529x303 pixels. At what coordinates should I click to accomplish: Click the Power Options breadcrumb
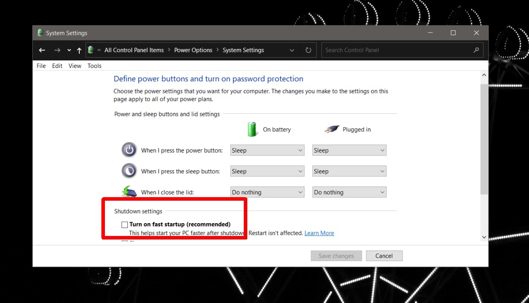[193, 50]
